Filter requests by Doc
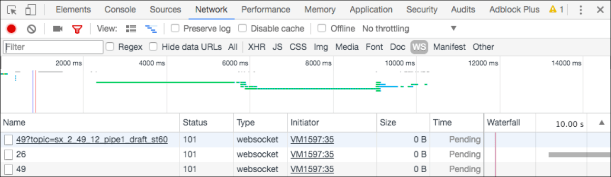The width and height of the screenshot is (611, 177). [397, 47]
